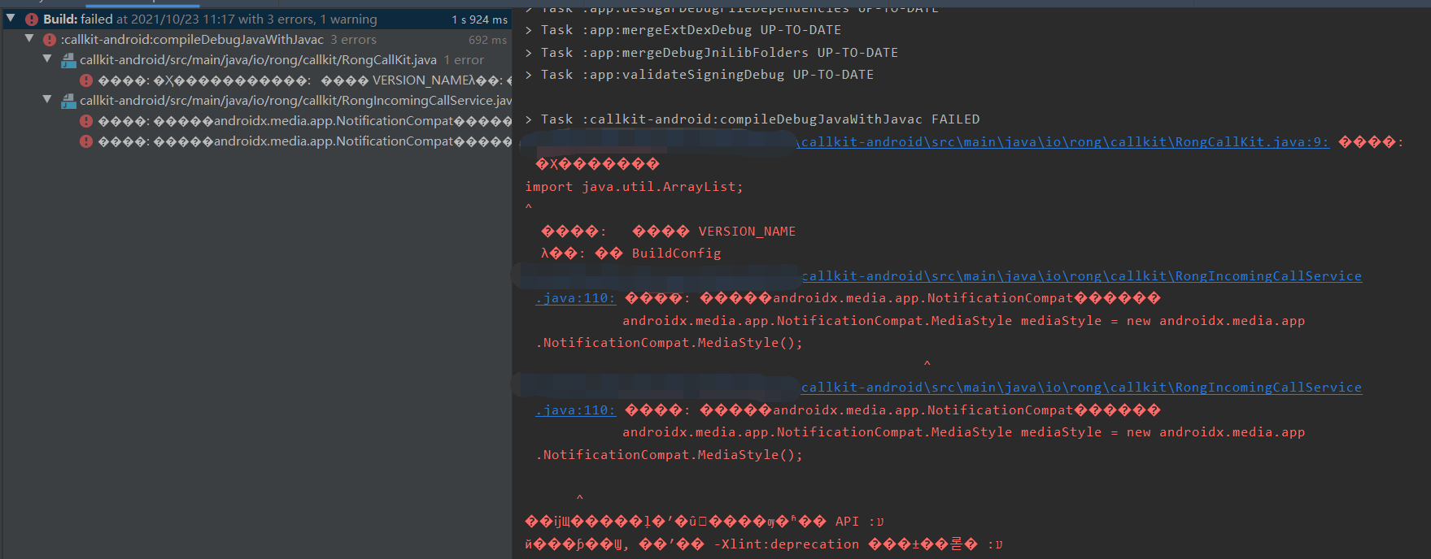Screen dimensions: 1431x559
Task: Click error icon beside the VERSION_NAME message
Action: 86,80
